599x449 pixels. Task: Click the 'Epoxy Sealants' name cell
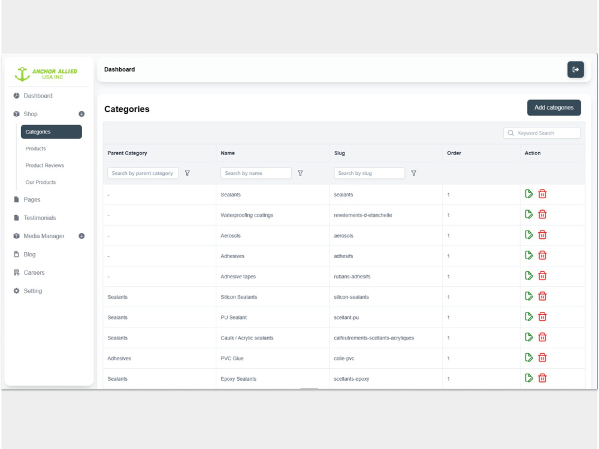[x=238, y=379]
